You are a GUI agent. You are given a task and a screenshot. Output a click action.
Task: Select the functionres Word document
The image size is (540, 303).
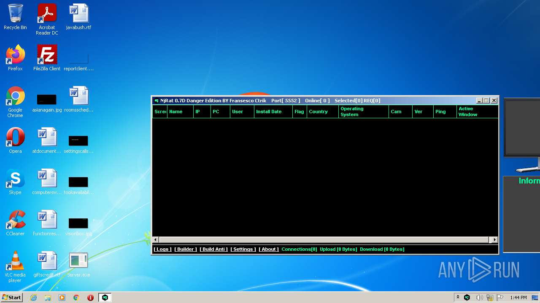tap(47, 223)
